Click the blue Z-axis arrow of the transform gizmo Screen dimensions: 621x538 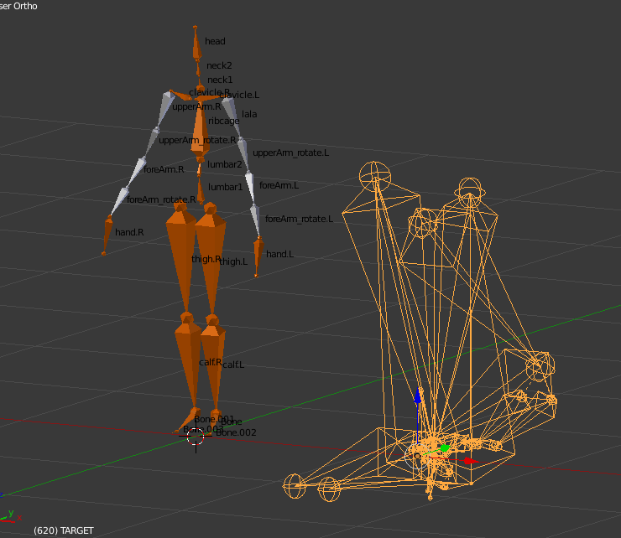417,396
